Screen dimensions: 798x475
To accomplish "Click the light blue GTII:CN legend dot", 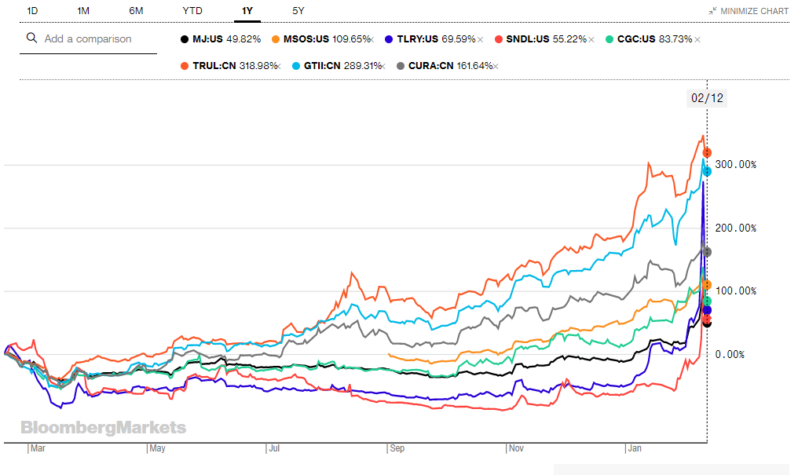I will [296, 66].
